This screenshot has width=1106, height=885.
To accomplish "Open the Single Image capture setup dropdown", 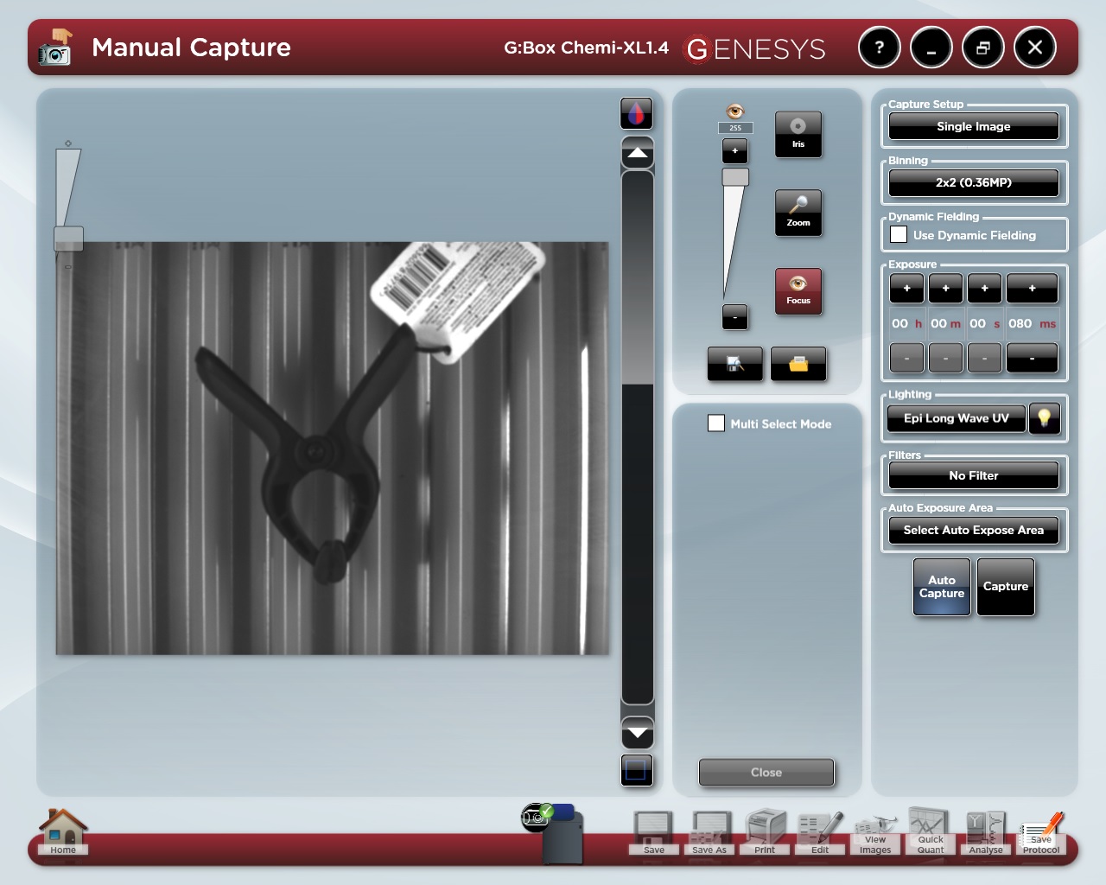I will pyautogui.click(x=974, y=126).
